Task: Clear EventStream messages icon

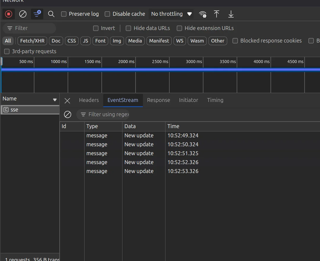Action: pos(68,114)
